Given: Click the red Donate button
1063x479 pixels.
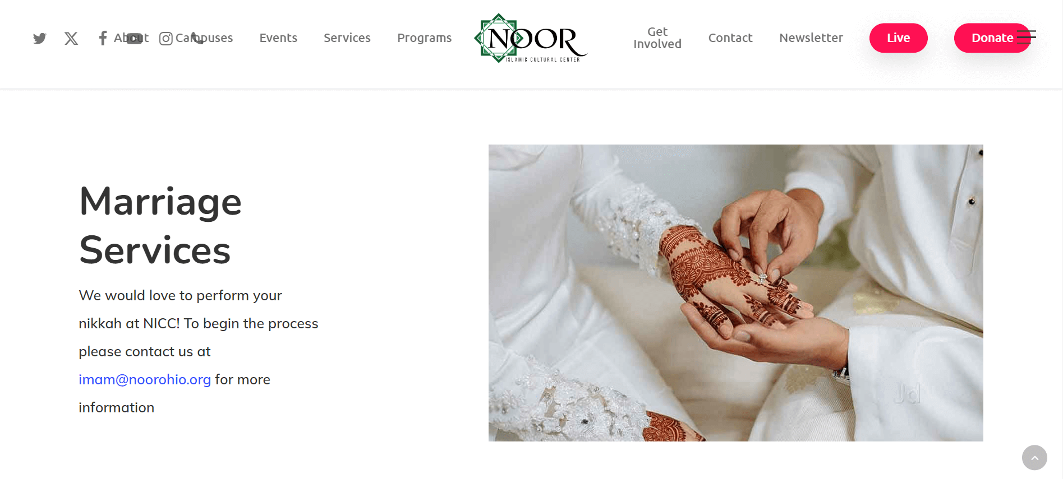Looking at the screenshot, I should coord(992,38).
